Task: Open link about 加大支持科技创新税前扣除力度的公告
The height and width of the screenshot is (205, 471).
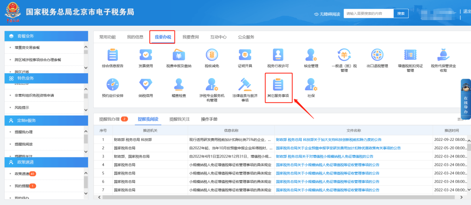Action: click(329, 140)
